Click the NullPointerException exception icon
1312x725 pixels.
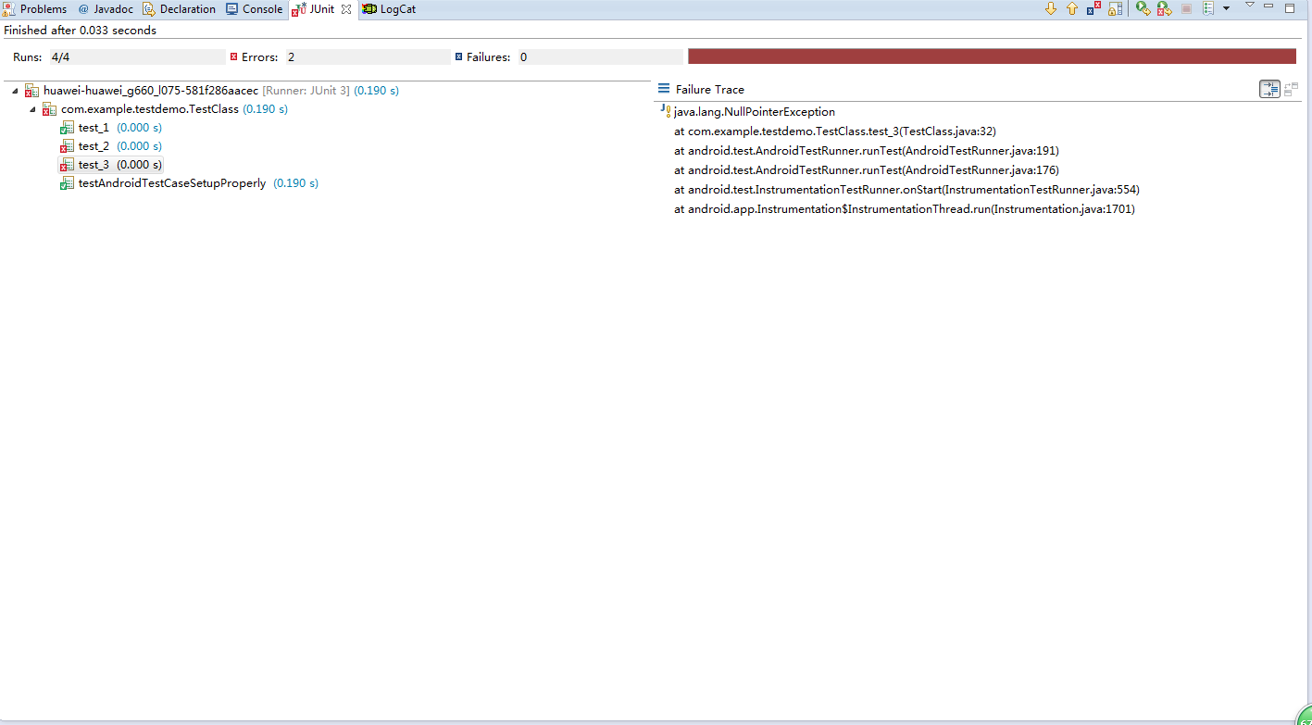click(666, 111)
